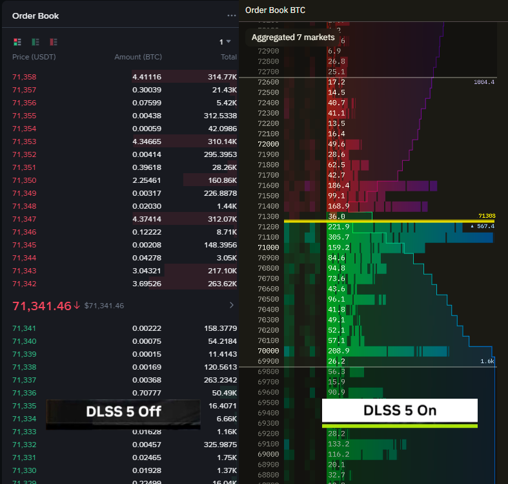Viewport: 508px width, 484px height.
Task: Select the 72400 level with 40.7 volume
Action: tap(269, 103)
